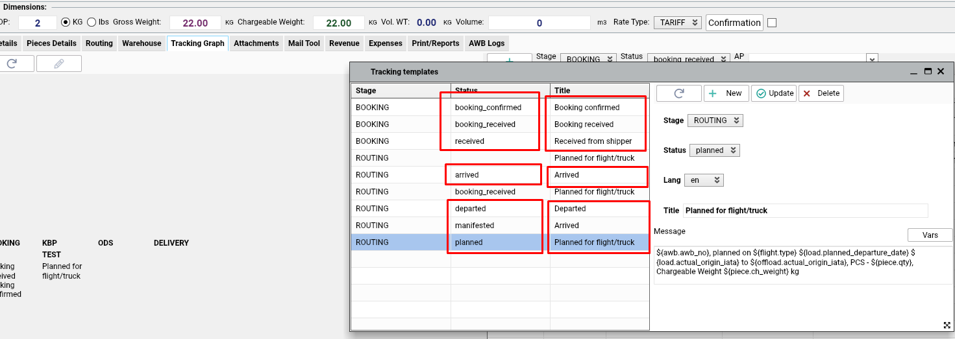Open the Lang en dropdown

click(x=703, y=180)
